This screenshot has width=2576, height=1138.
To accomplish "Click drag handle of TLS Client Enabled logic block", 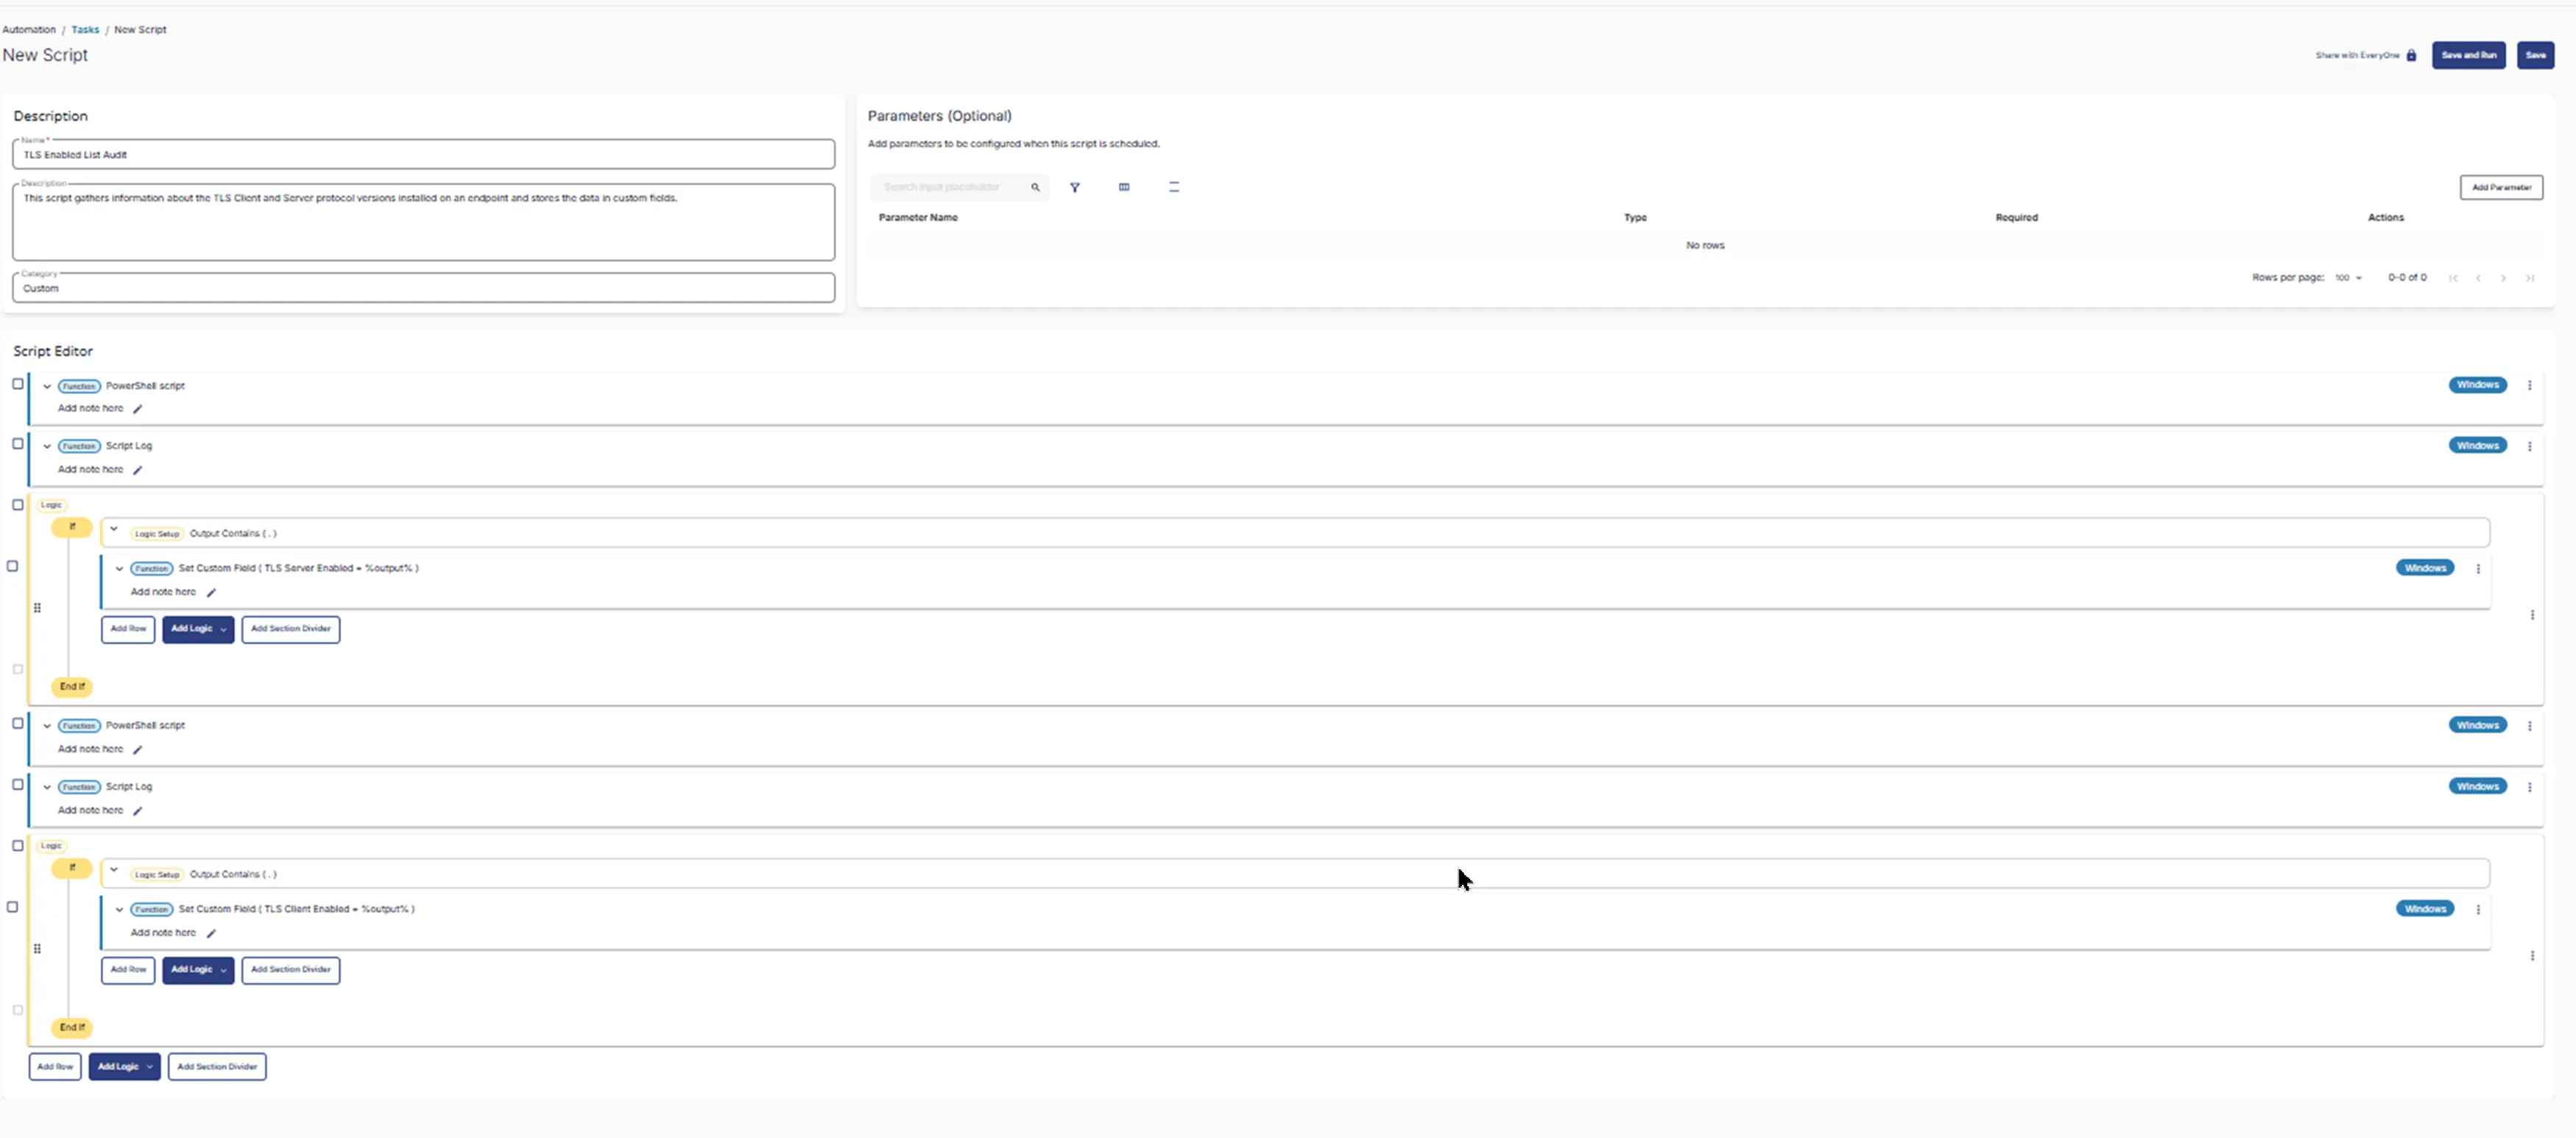I will [37, 949].
